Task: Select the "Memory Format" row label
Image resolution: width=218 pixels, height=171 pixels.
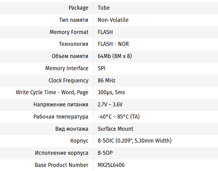Action: click(69, 32)
